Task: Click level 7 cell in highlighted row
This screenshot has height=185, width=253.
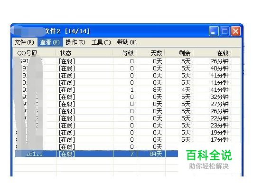Action: point(132,154)
